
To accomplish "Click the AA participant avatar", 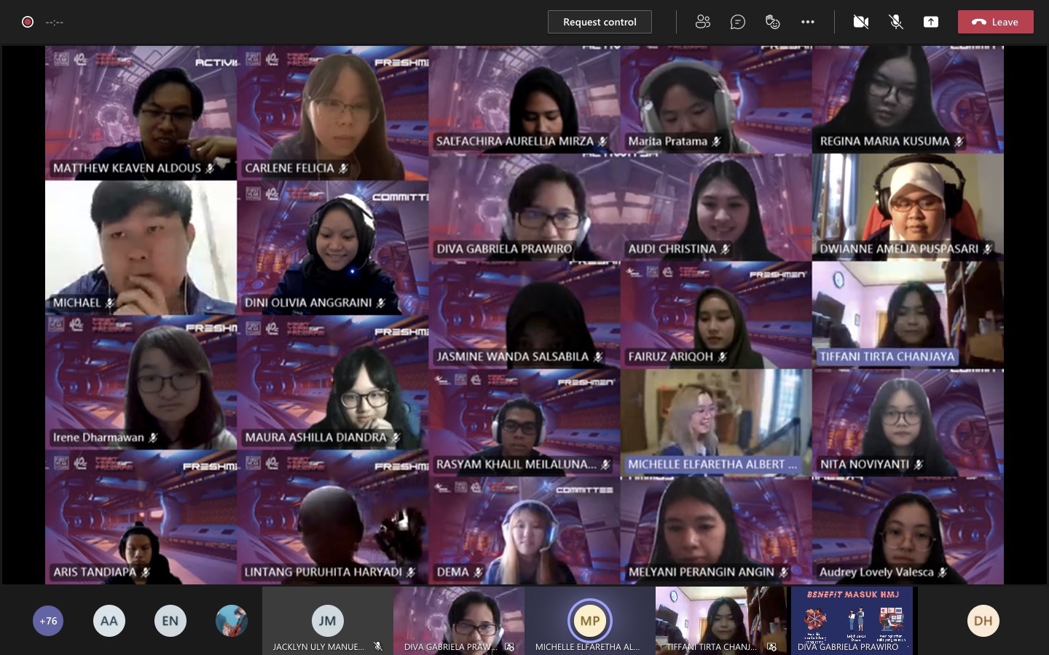I will [x=109, y=621].
